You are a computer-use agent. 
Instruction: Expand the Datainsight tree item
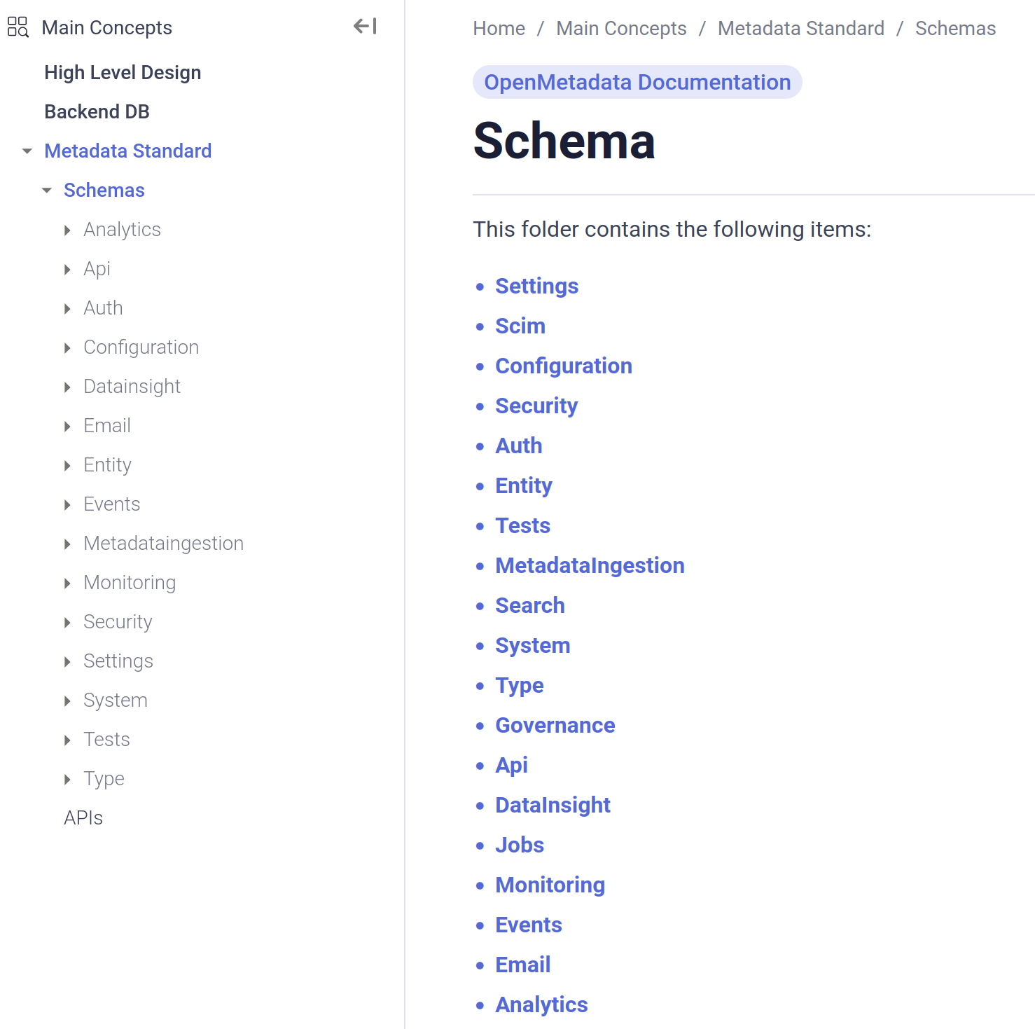67,387
